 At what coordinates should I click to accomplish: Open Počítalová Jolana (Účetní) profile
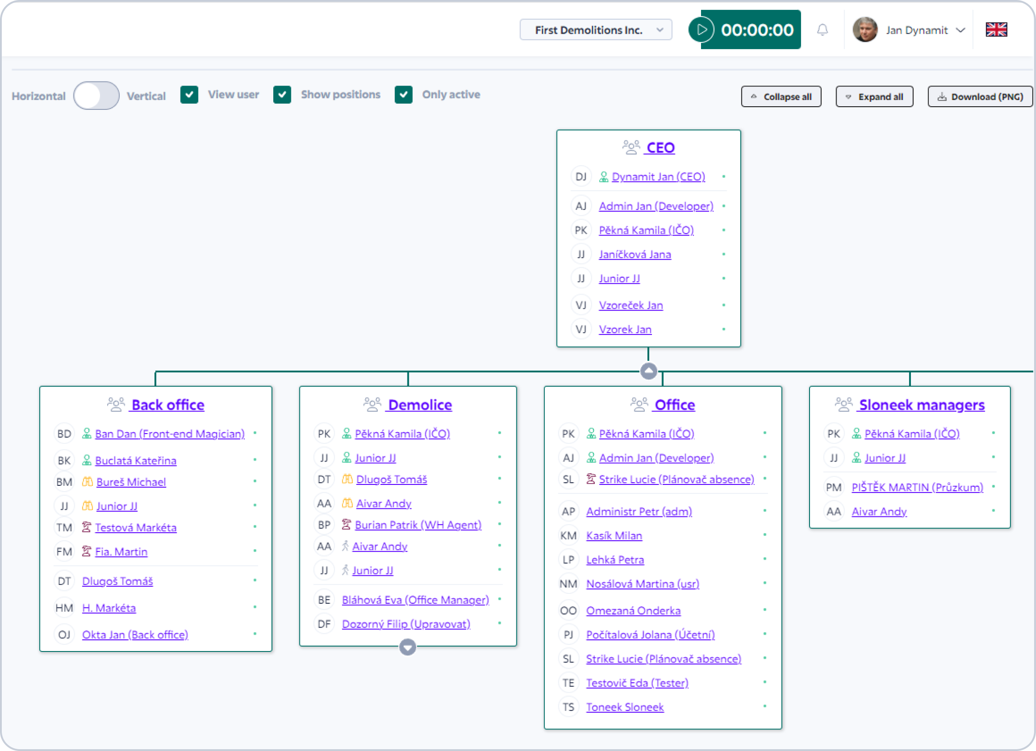(651, 634)
